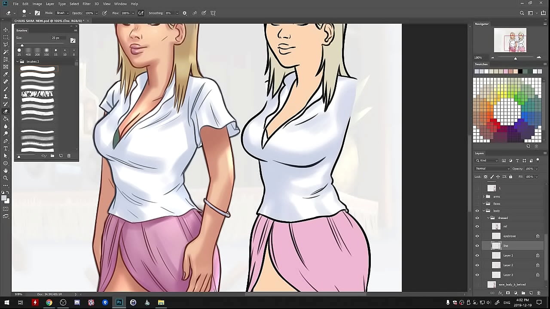Screen dimensions: 550x309
Task: Select the Zoom tool in toolbar
Action: 6,178
